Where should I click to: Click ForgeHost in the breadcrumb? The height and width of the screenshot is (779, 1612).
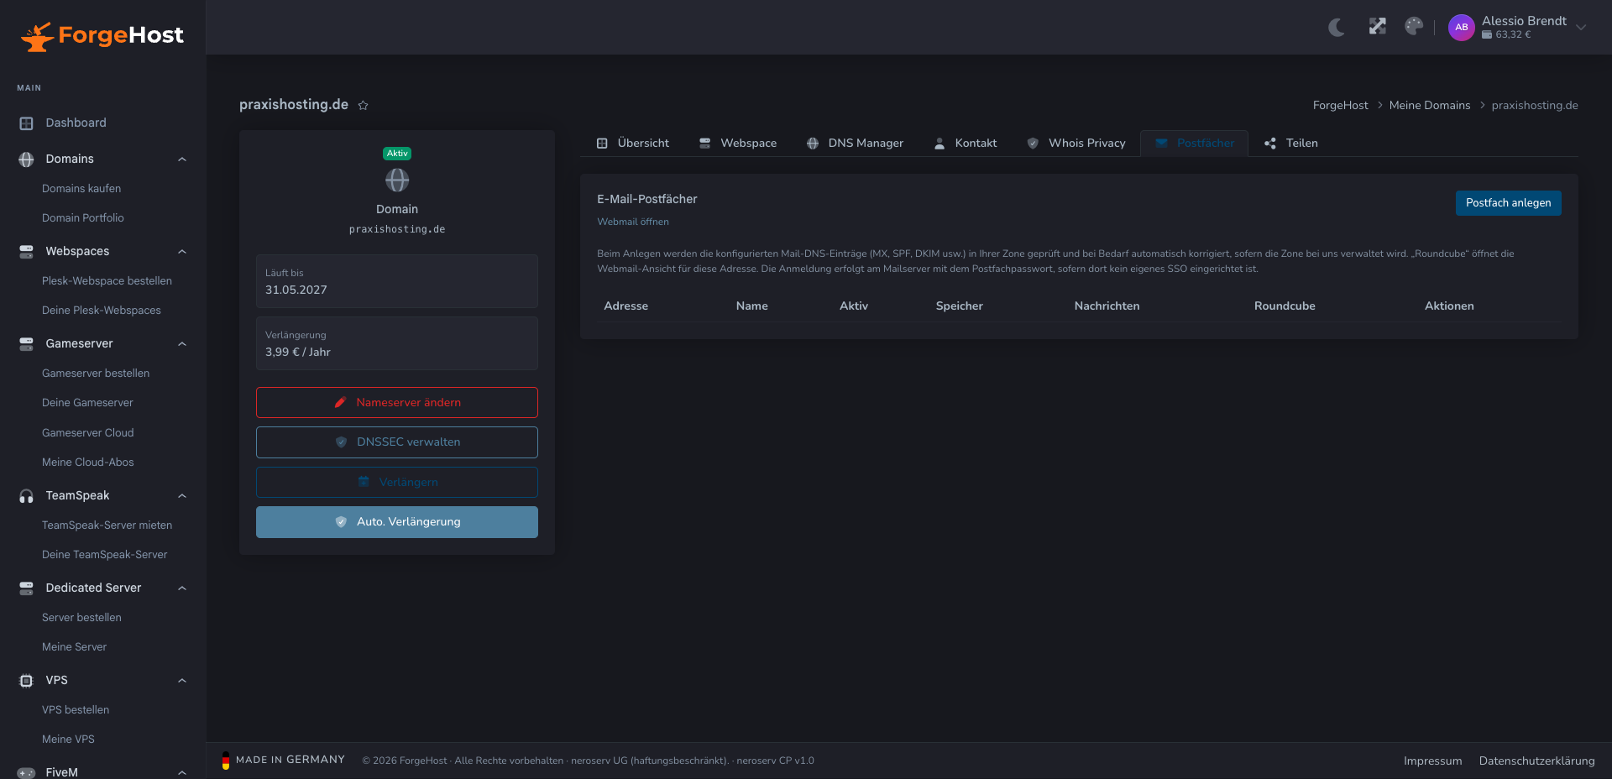click(x=1340, y=106)
